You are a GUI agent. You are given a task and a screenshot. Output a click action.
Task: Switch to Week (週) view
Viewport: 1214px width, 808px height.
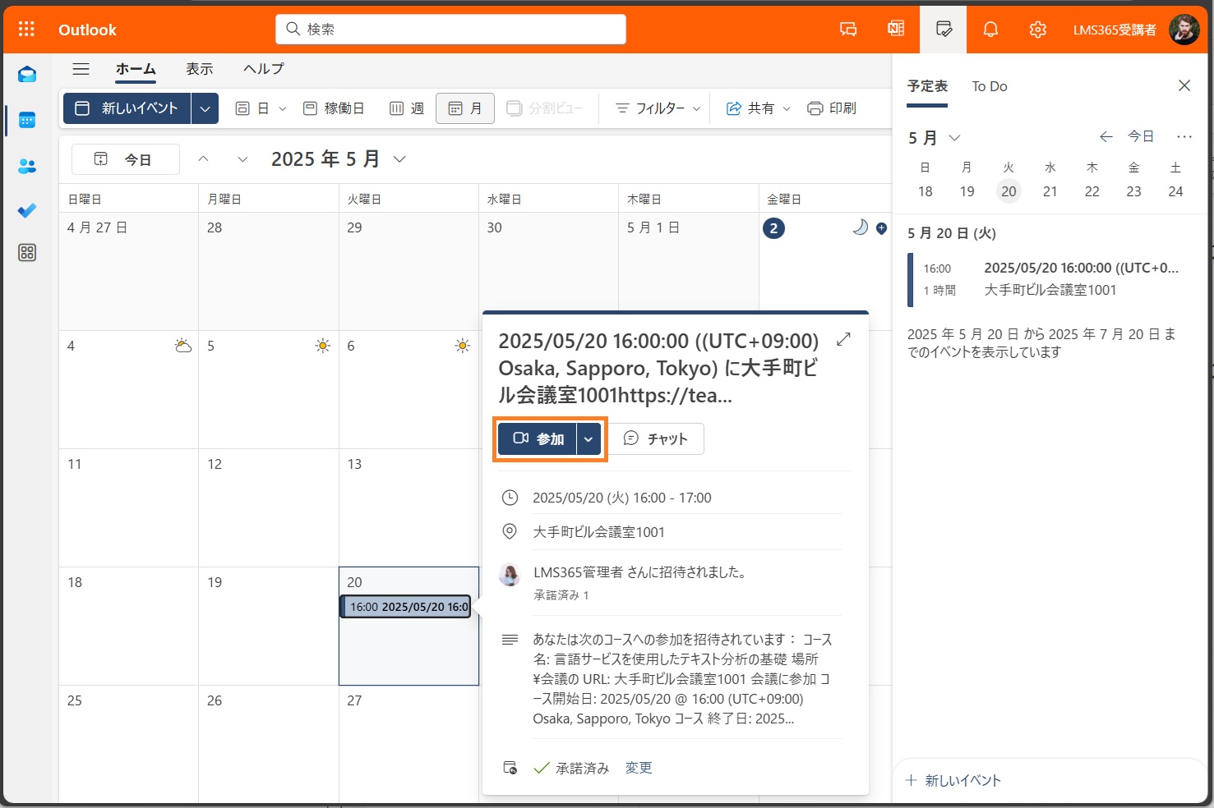tap(407, 108)
